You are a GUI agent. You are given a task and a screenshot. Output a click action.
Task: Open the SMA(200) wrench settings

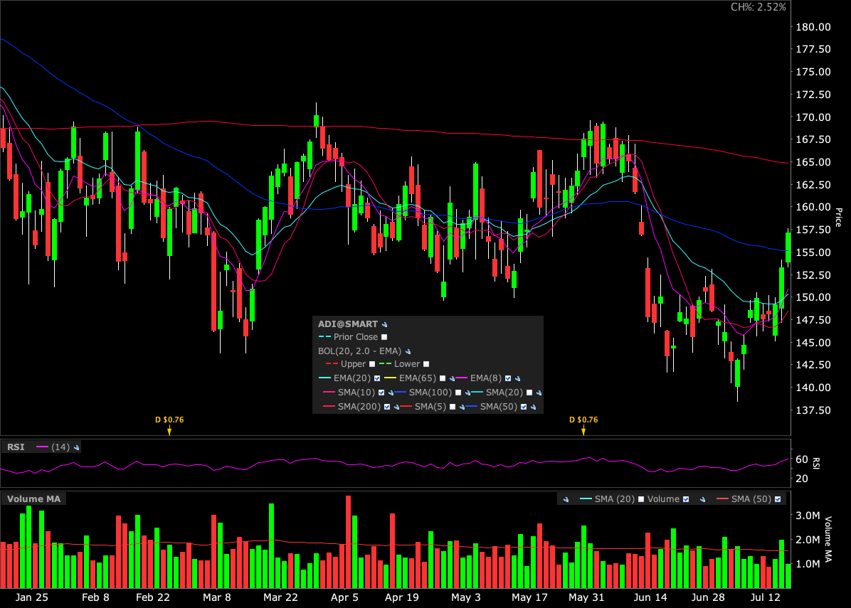click(397, 407)
